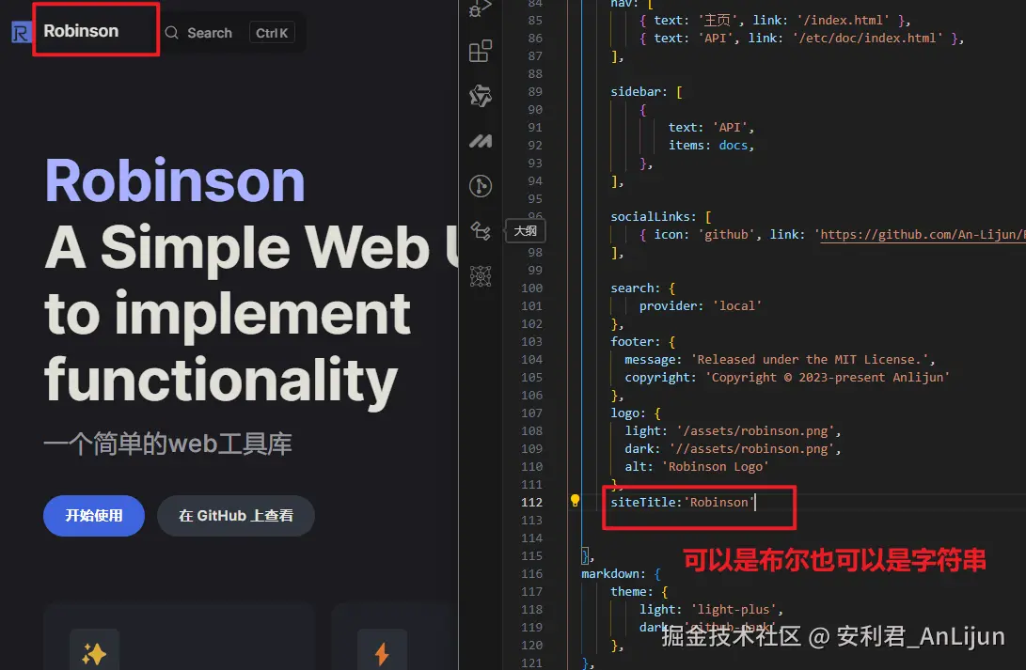Click the light: '/assets/robinson.png' line
The height and width of the screenshot is (670, 1026).
(x=733, y=430)
